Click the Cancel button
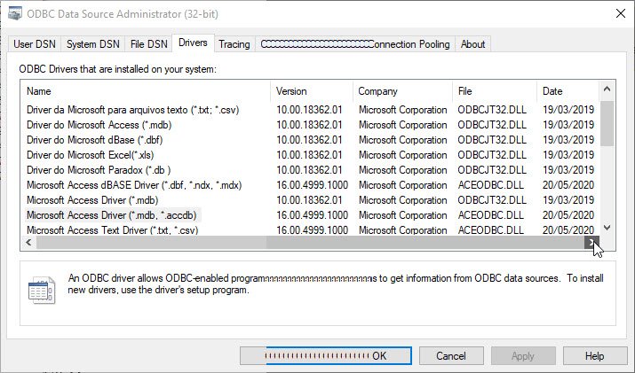Screen dimensions: 635x373 pos(451,355)
